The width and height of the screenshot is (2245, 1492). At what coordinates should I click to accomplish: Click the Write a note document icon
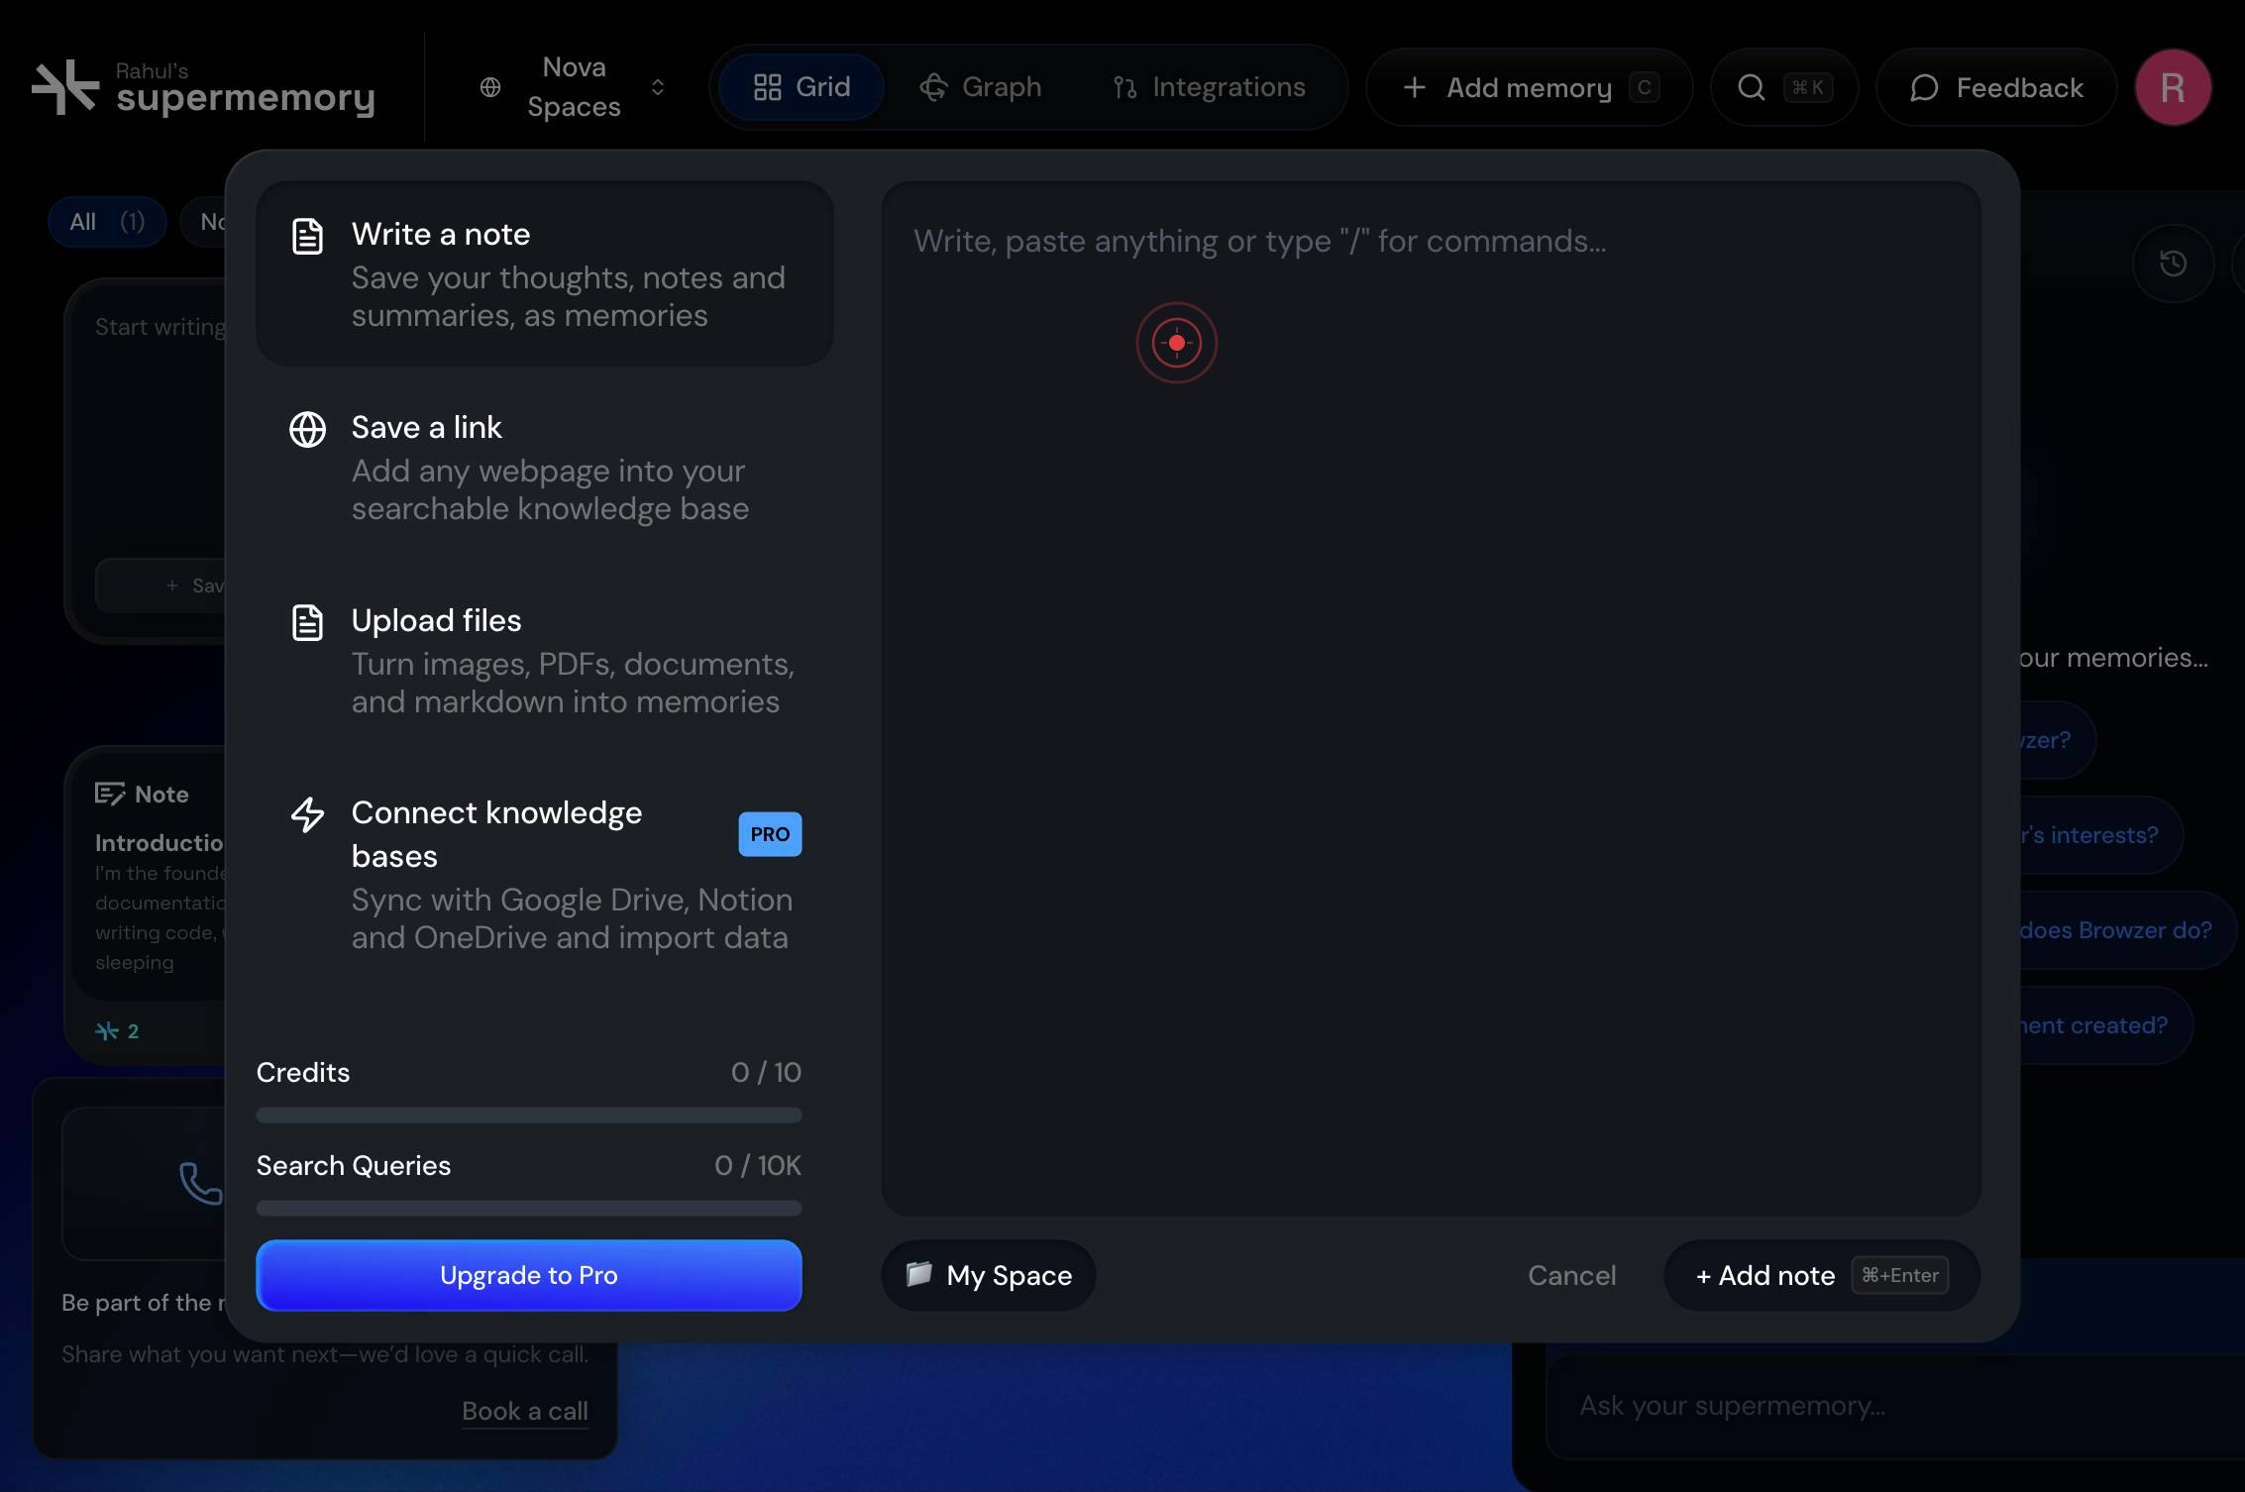click(x=307, y=236)
